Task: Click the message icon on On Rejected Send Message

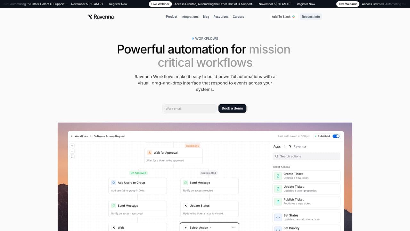Action: click(x=185, y=183)
